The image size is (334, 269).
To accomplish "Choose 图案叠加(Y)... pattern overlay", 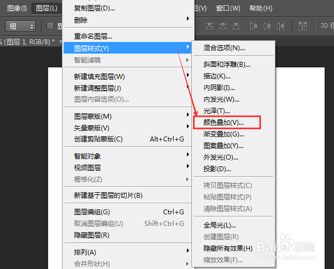I will point(233,146).
